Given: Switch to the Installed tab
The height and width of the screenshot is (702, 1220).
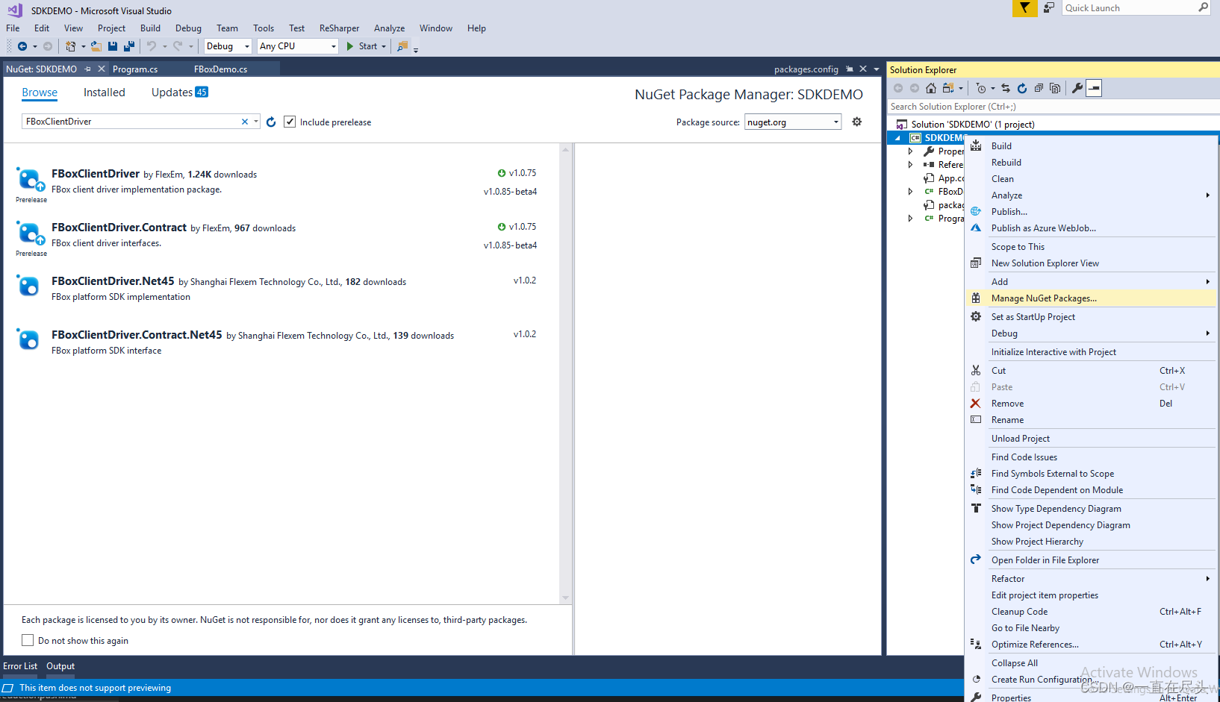Looking at the screenshot, I should [105, 93].
